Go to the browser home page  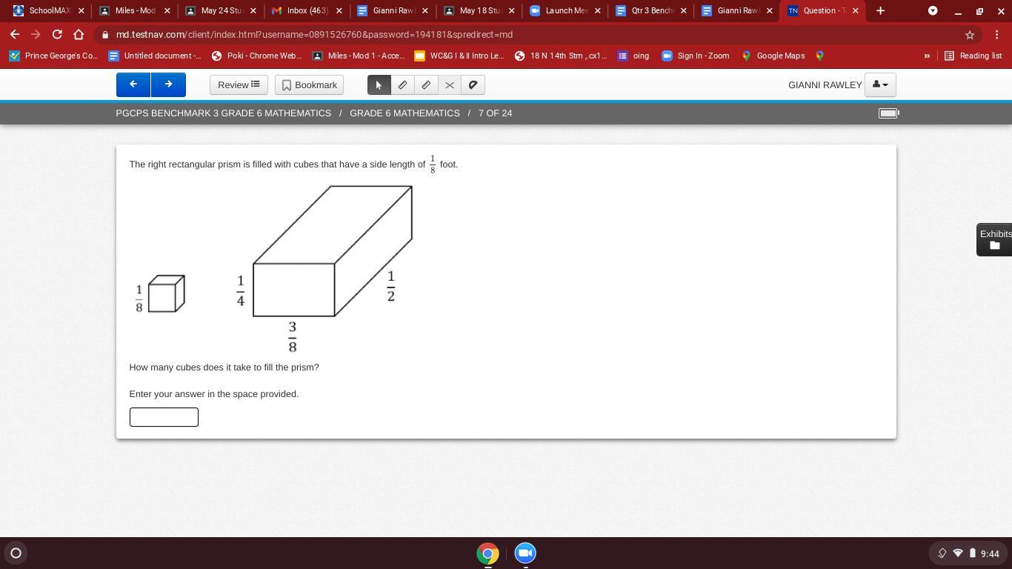79,35
